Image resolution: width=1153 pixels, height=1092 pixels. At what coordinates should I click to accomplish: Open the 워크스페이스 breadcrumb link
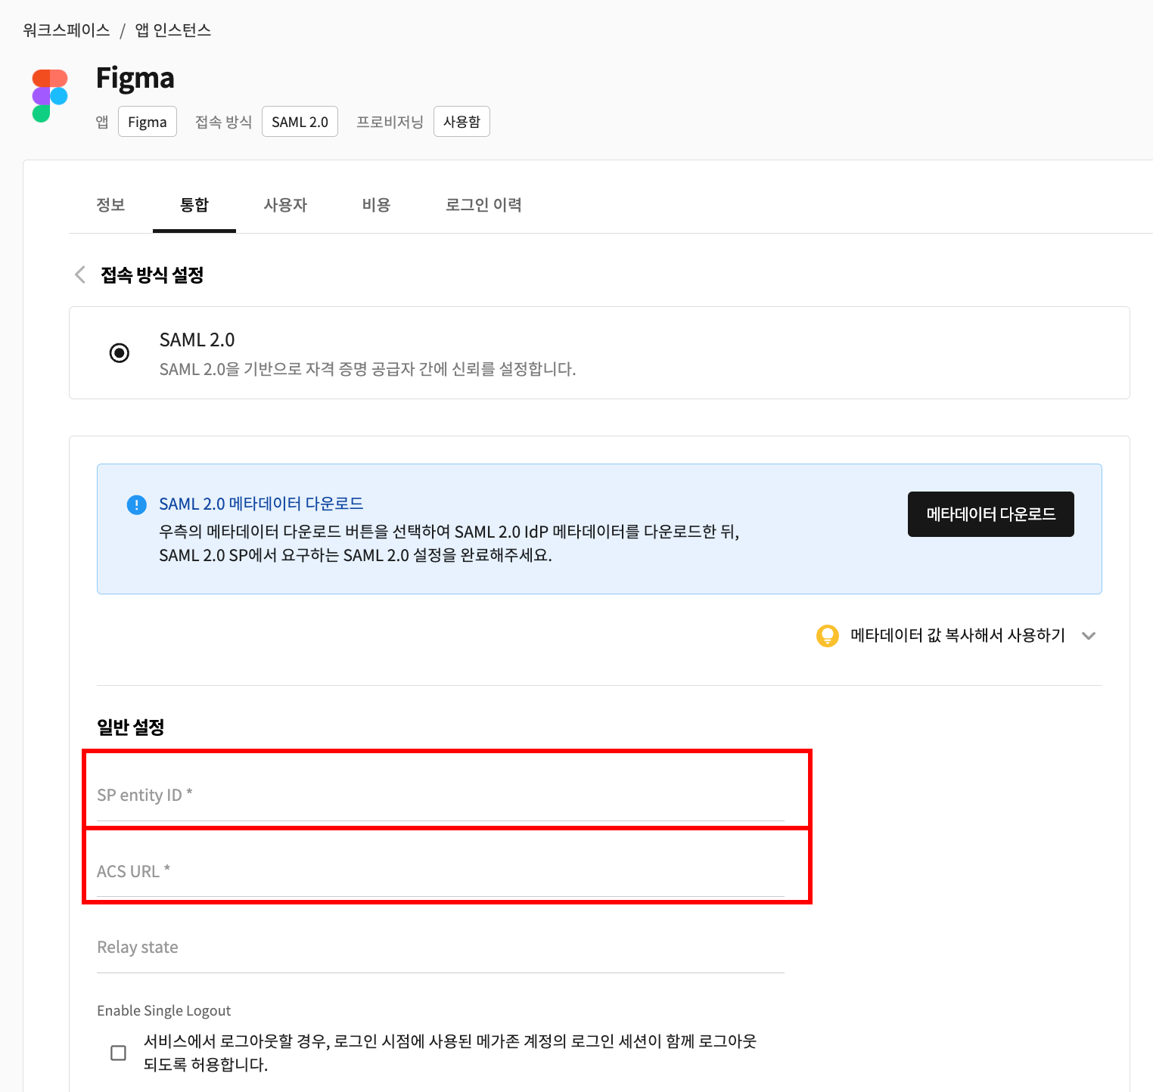point(67,30)
